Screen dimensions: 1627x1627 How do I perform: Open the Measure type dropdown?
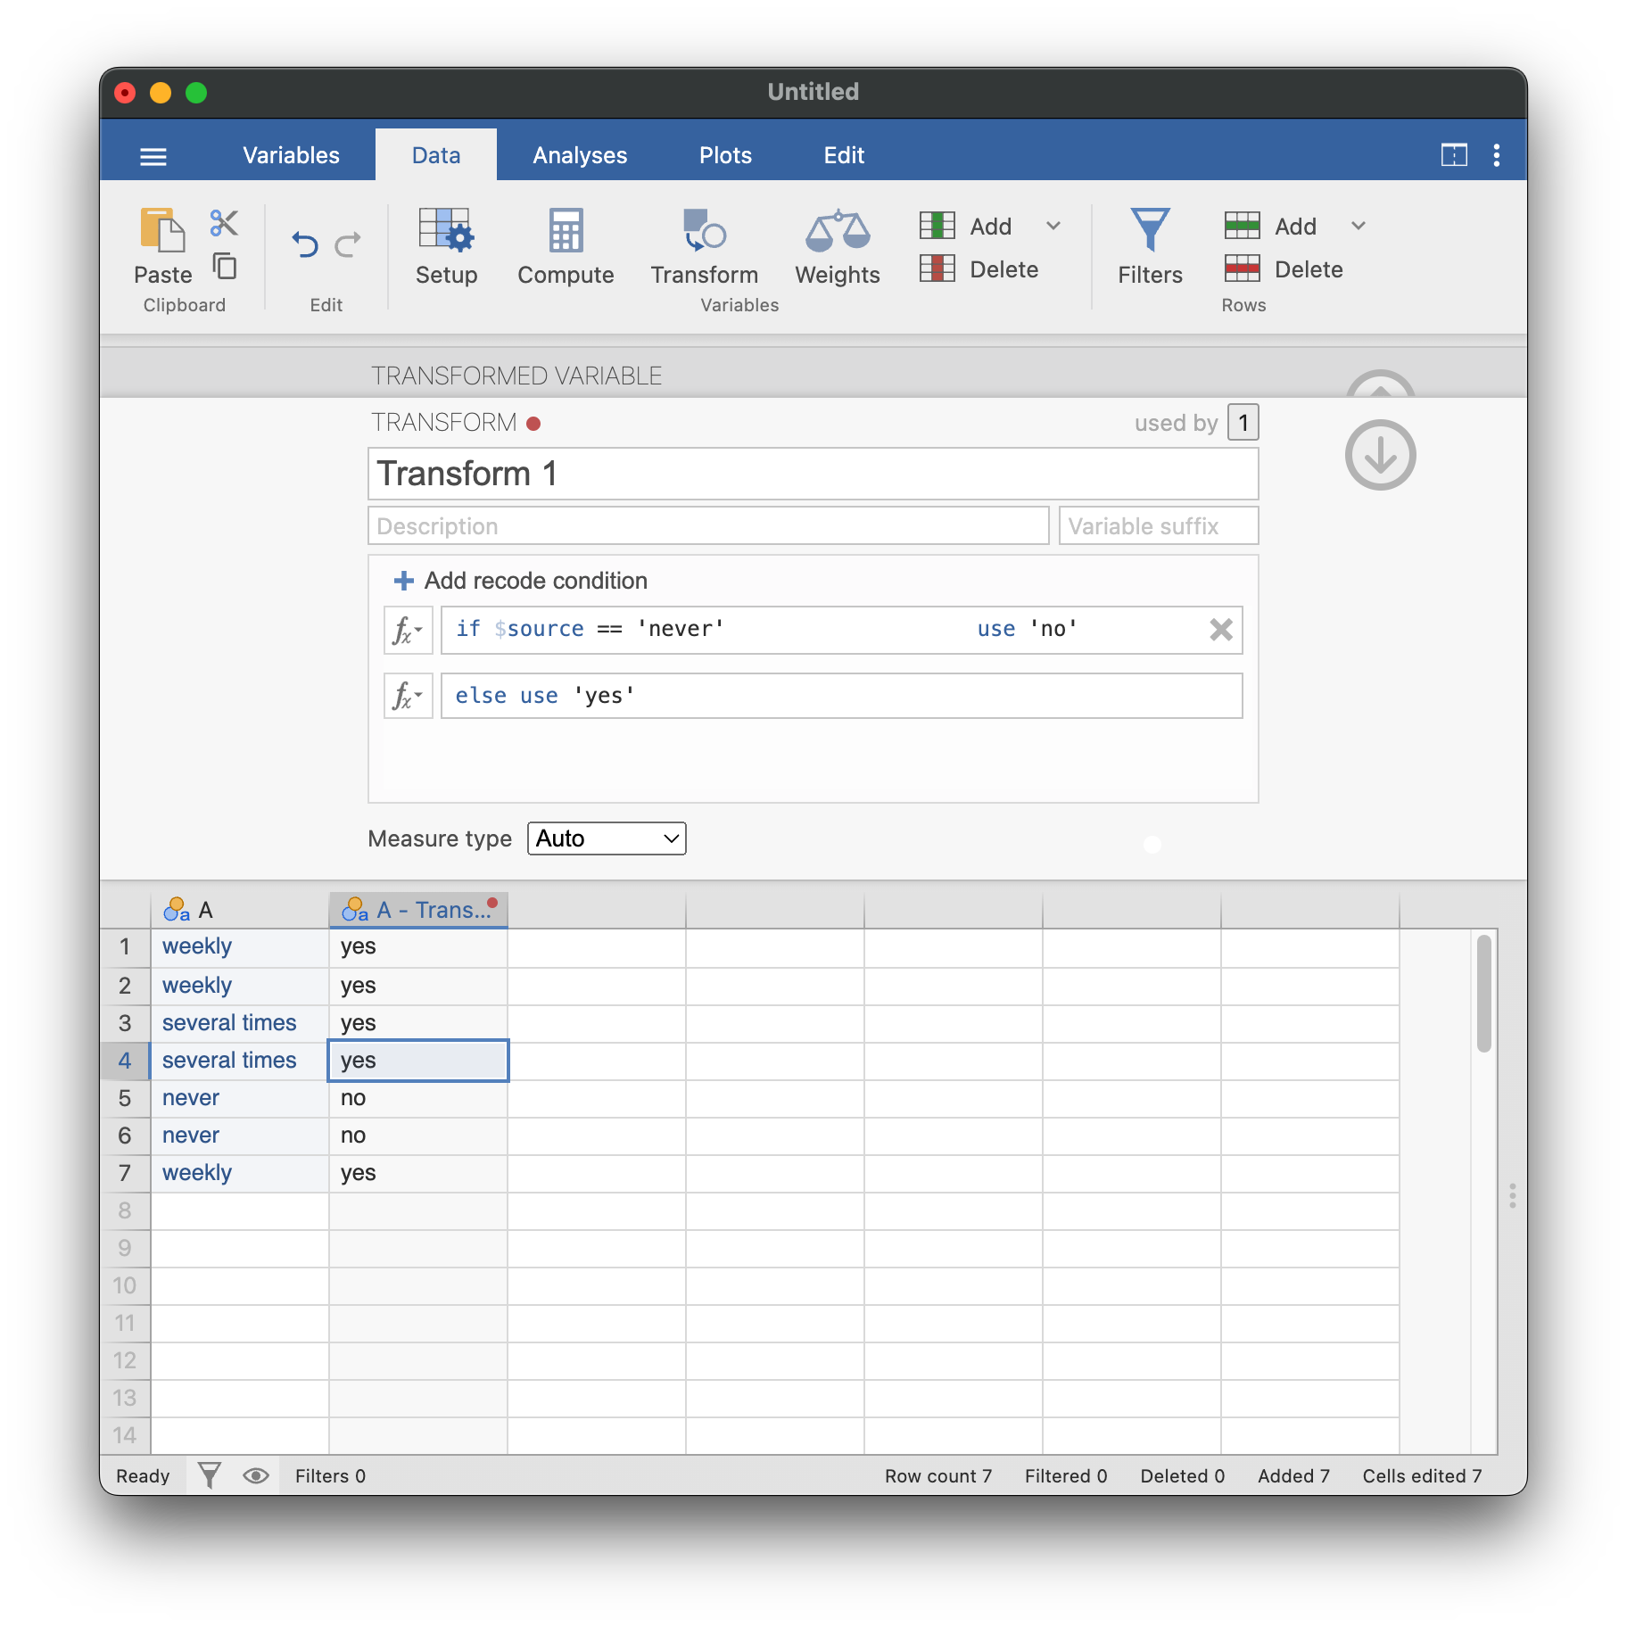coord(607,838)
